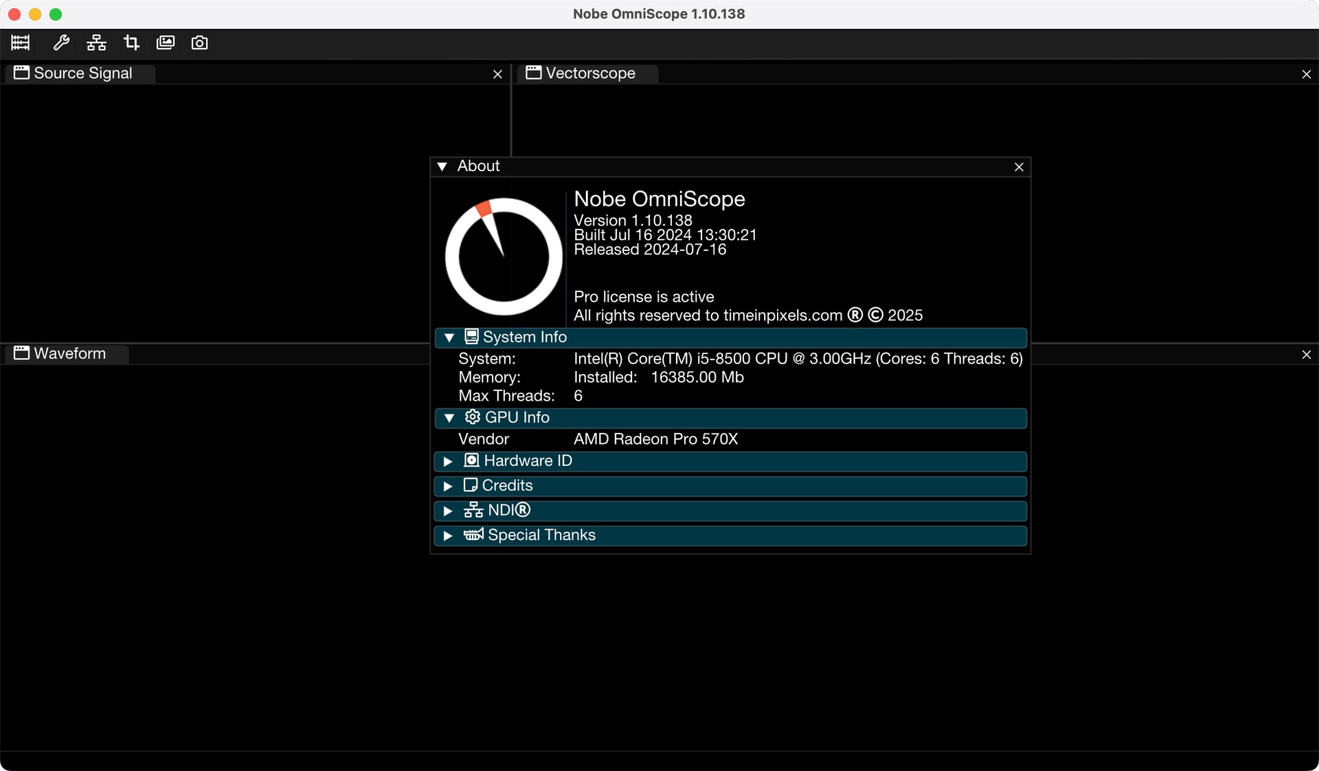This screenshot has height=771, width=1319.
Task: Select the Vectorscope tab
Action: (588, 74)
